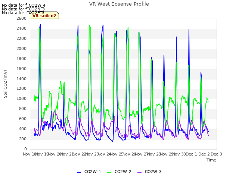Click the Nov 18 x-axis date label

(x=29, y=154)
